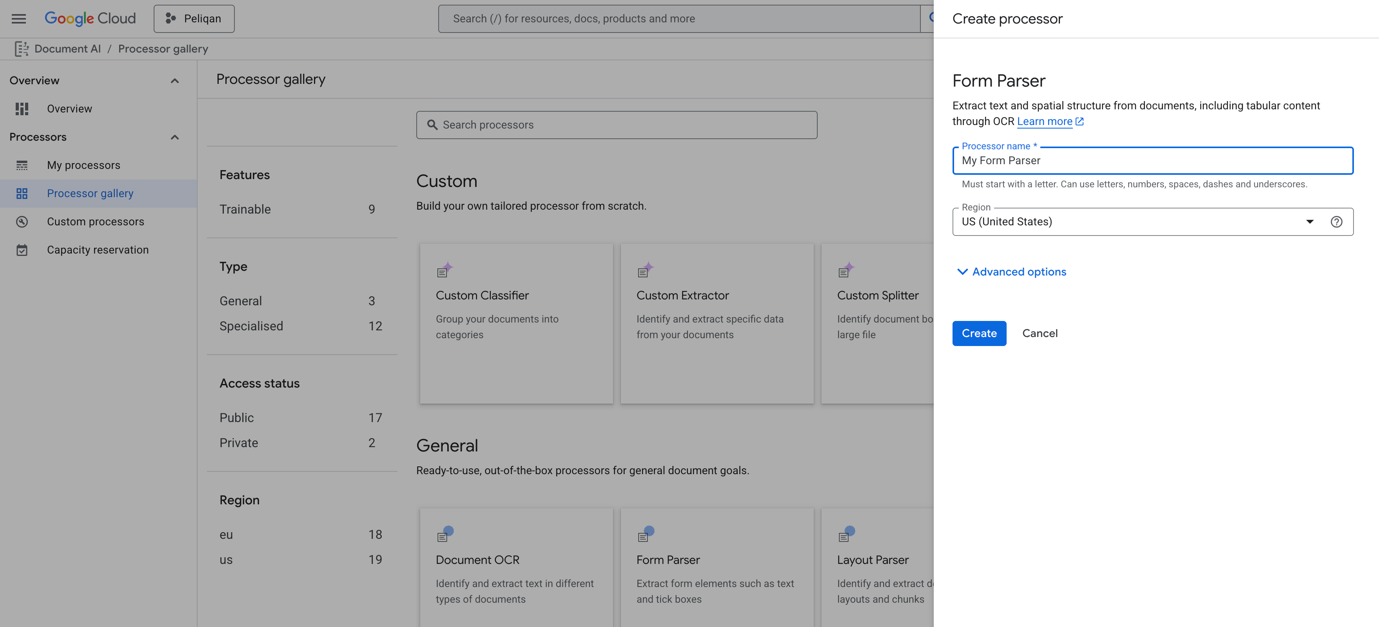Viewport: 1379px width, 627px height.
Task: Open the Custom Classifier card title
Action: click(x=482, y=295)
